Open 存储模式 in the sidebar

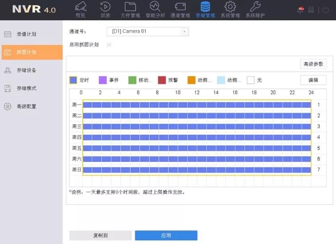26,88
